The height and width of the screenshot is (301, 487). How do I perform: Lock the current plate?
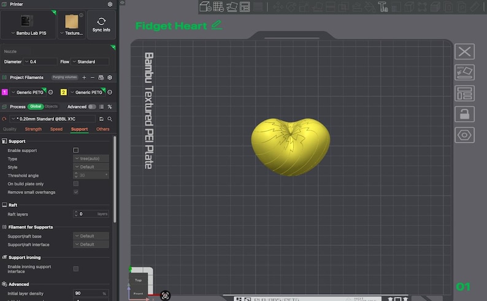(x=464, y=114)
